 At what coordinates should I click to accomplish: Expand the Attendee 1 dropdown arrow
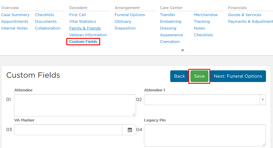pos(263,100)
